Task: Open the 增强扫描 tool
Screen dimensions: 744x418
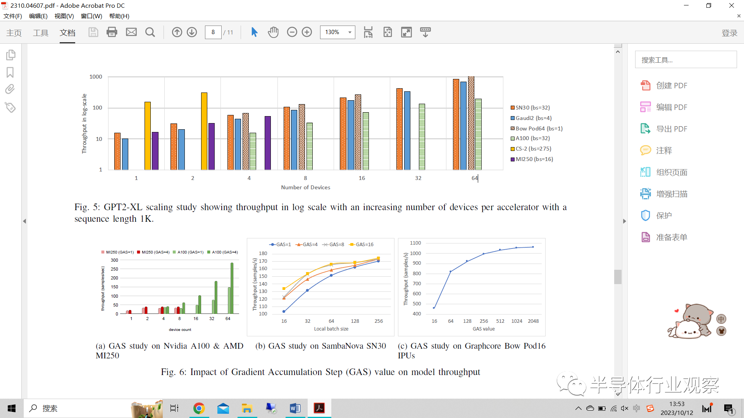Action: [x=664, y=194]
